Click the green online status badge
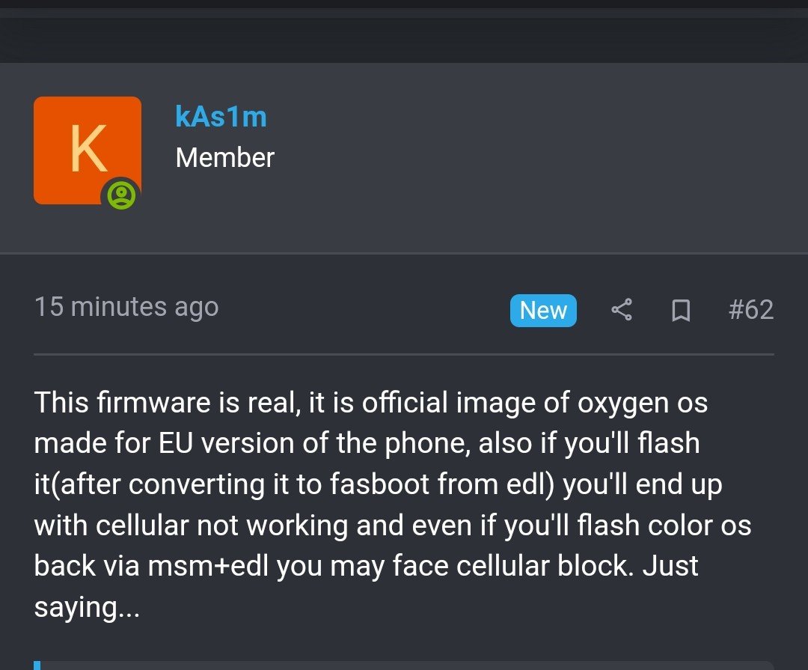Image resolution: width=808 pixels, height=670 pixels. (122, 195)
